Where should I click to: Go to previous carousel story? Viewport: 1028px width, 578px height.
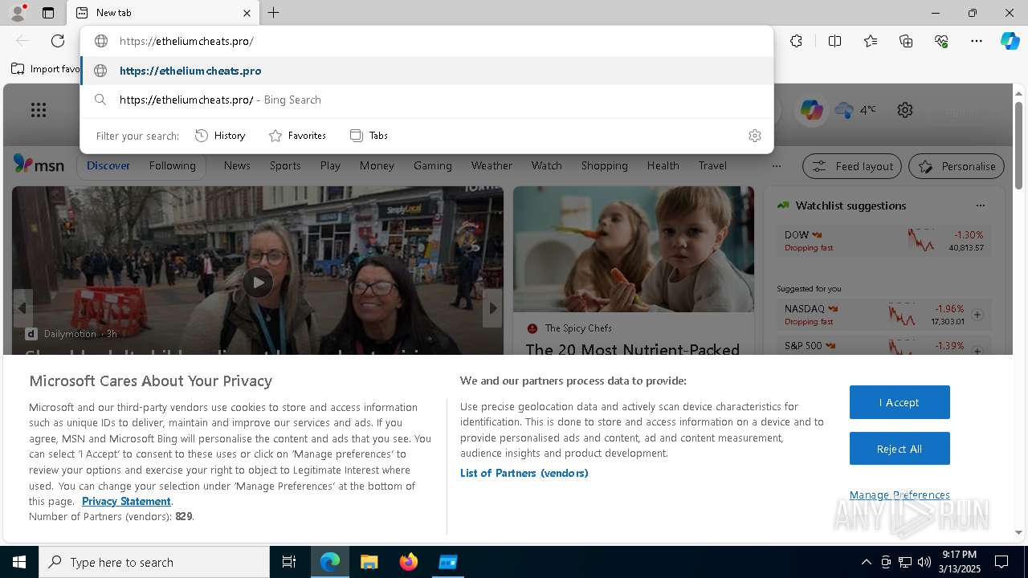pos(22,308)
